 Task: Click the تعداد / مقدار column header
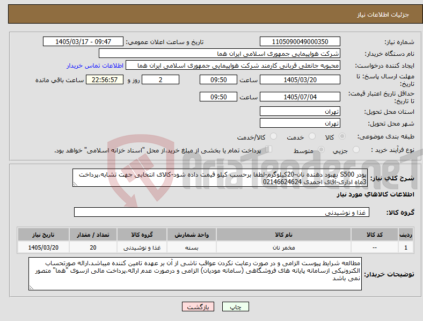tap(93, 235)
